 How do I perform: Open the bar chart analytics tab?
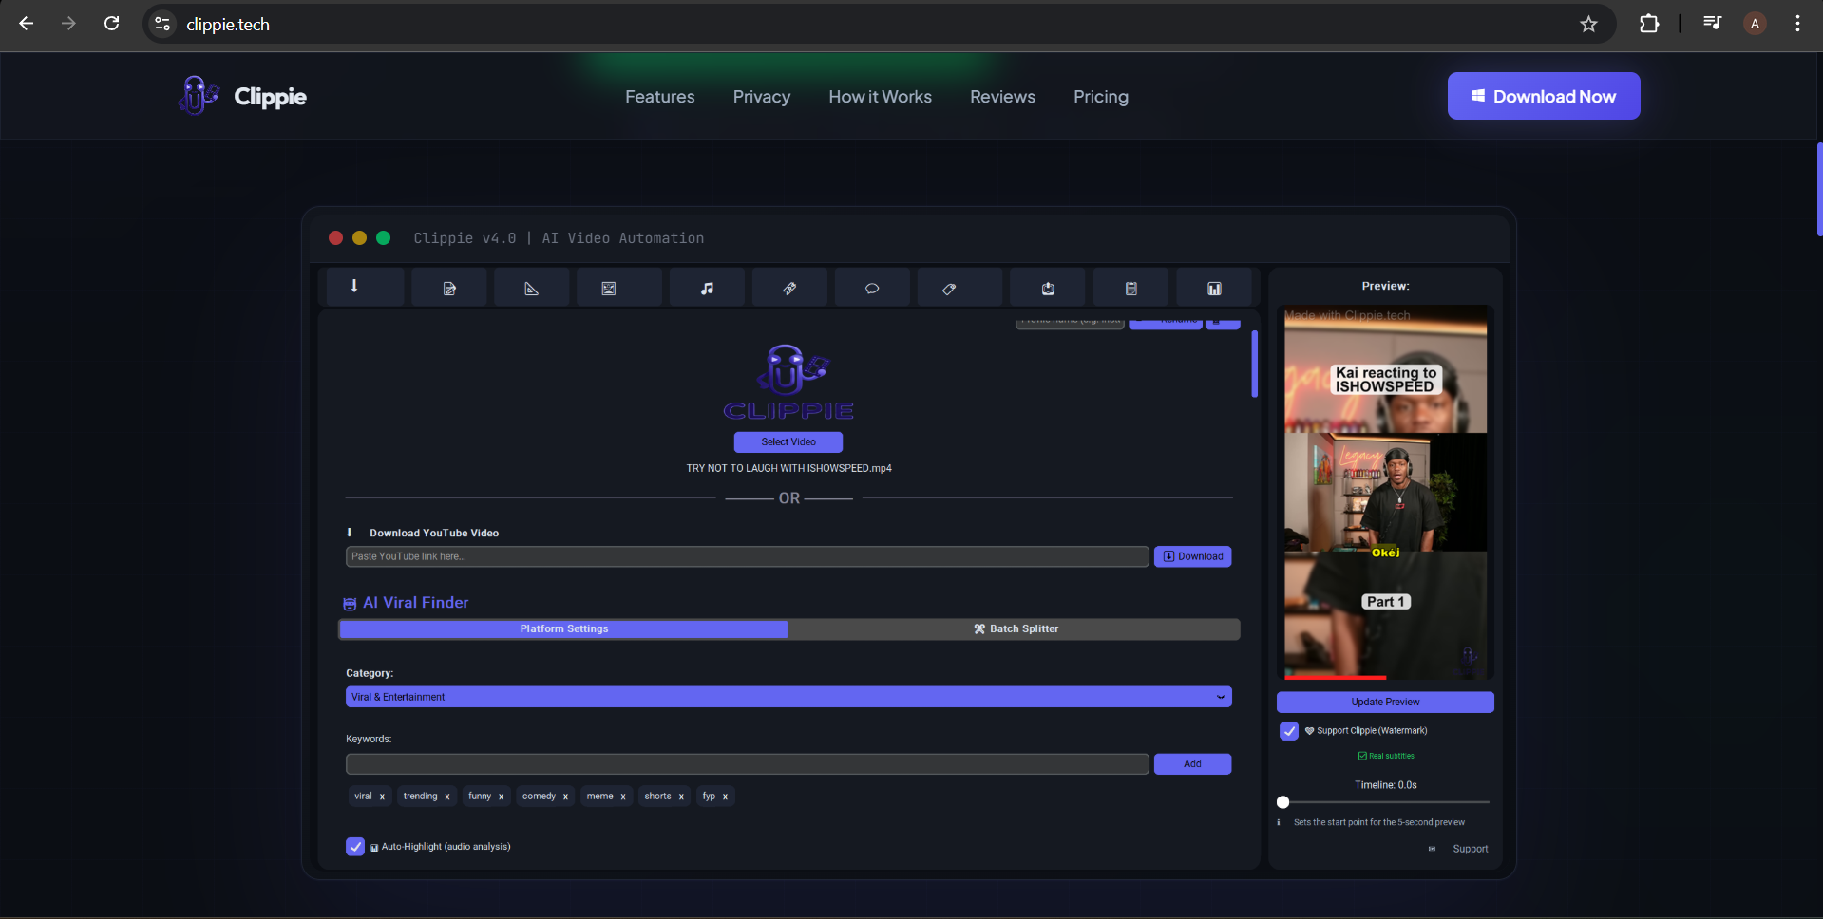[x=1214, y=288]
